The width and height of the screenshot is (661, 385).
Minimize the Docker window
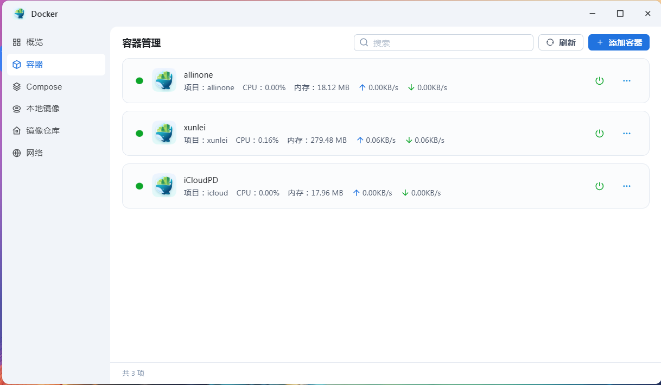pyautogui.click(x=593, y=14)
